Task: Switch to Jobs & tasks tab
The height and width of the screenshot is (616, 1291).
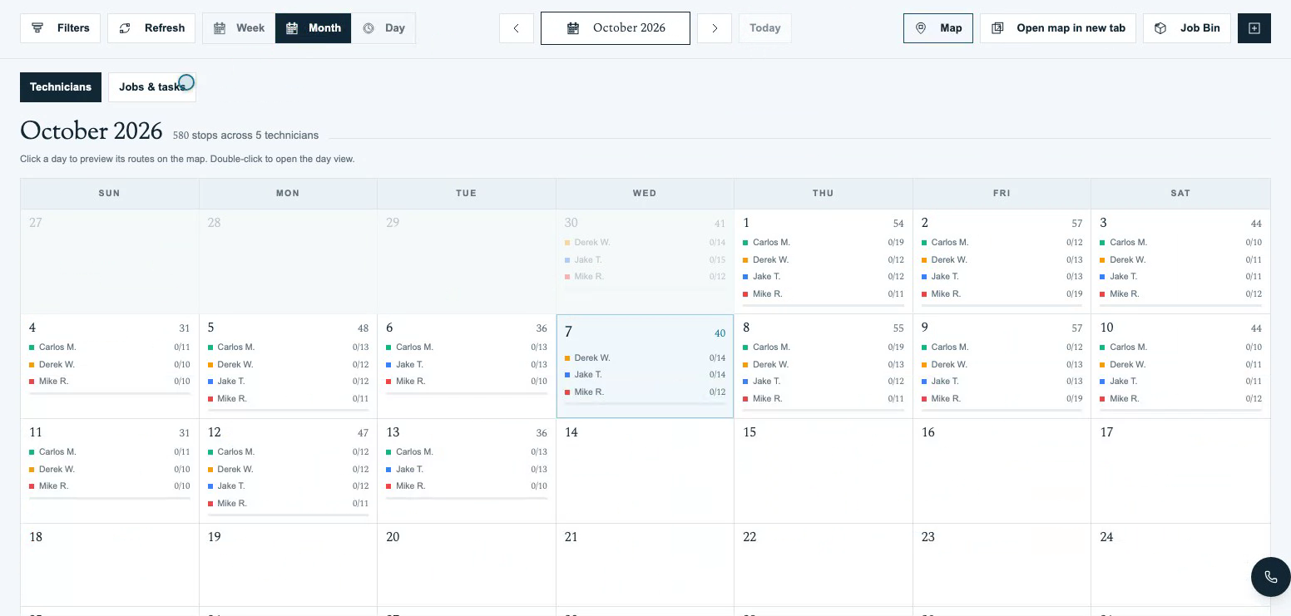Action: (x=152, y=87)
